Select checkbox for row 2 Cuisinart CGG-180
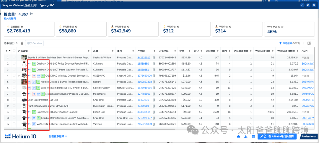The height and width of the screenshot is (143, 319). coord(14,64)
